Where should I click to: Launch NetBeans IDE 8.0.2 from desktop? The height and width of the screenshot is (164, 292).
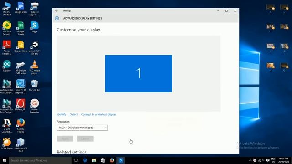click(x=21, y=145)
